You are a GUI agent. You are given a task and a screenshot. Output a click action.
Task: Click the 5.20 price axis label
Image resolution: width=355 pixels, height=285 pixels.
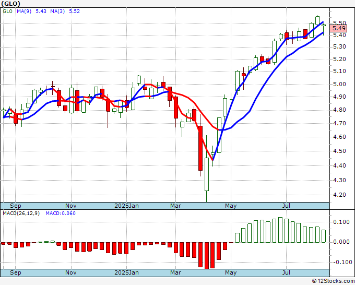pyautogui.click(x=339, y=59)
